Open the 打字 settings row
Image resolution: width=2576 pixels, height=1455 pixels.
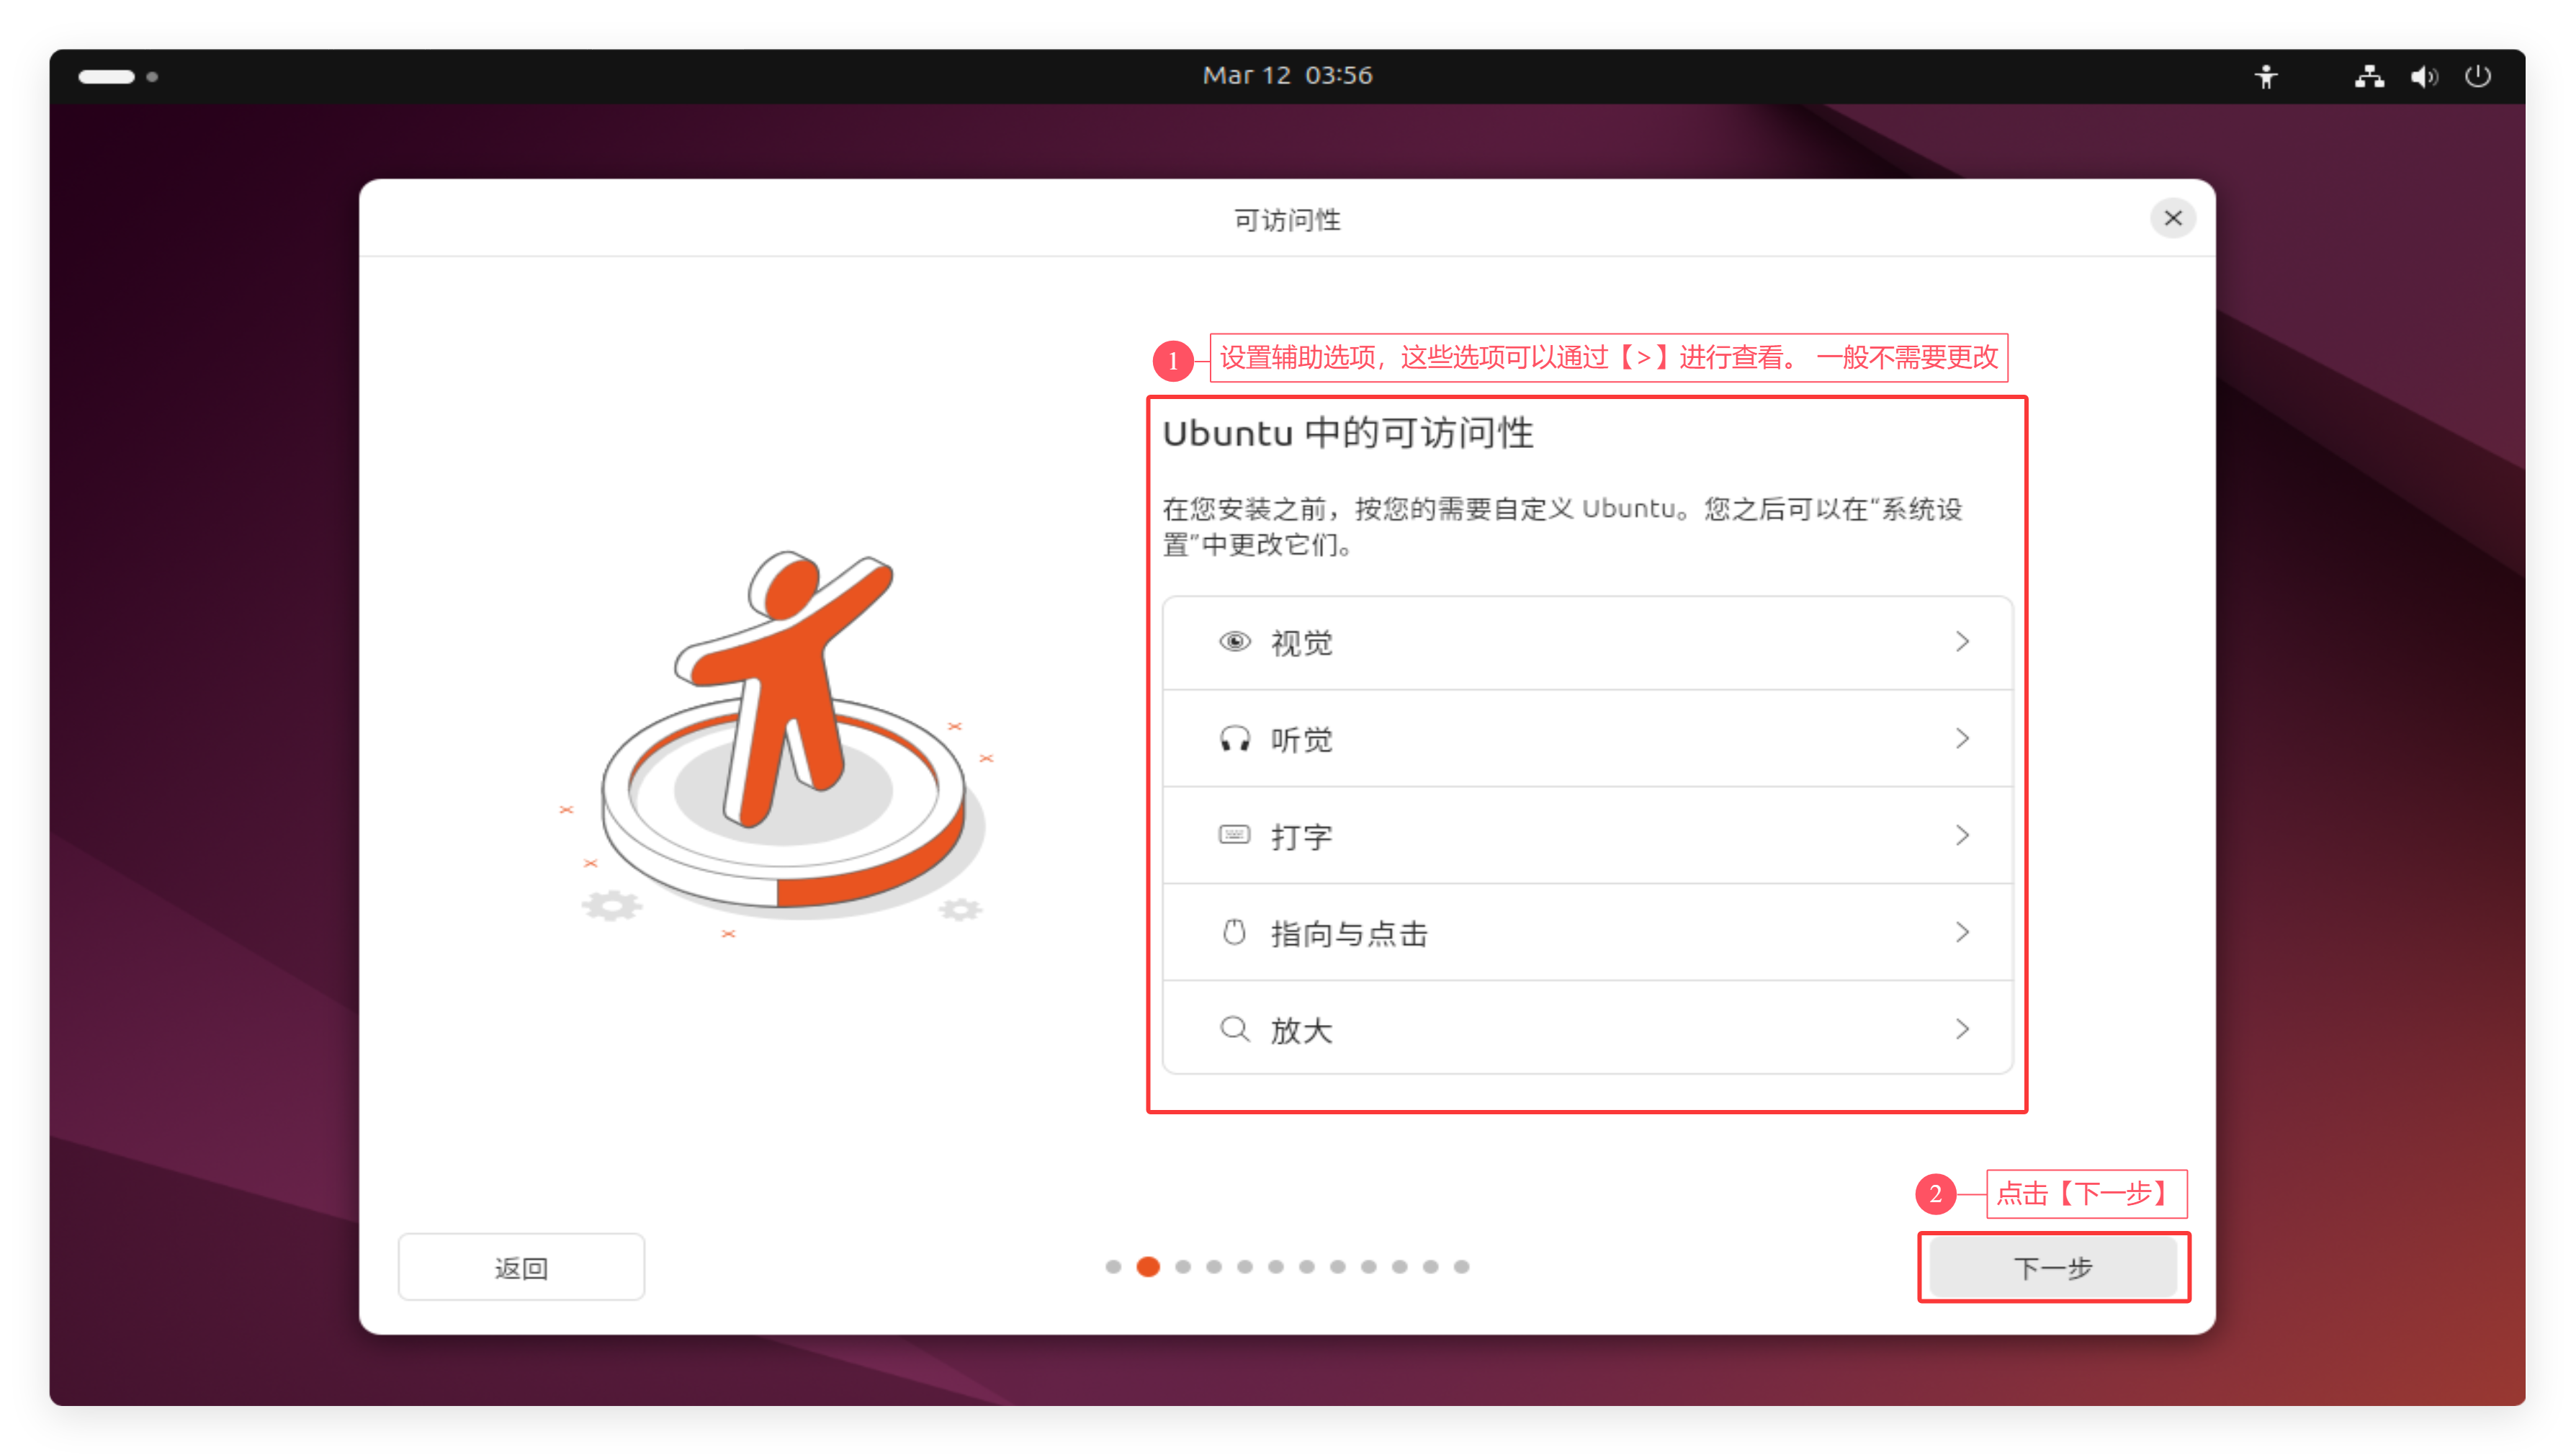pos(1587,835)
